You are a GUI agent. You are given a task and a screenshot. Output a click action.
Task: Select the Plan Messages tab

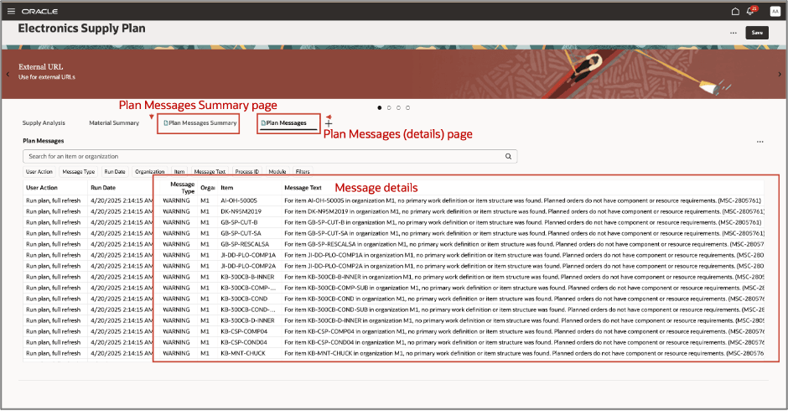(284, 122)
